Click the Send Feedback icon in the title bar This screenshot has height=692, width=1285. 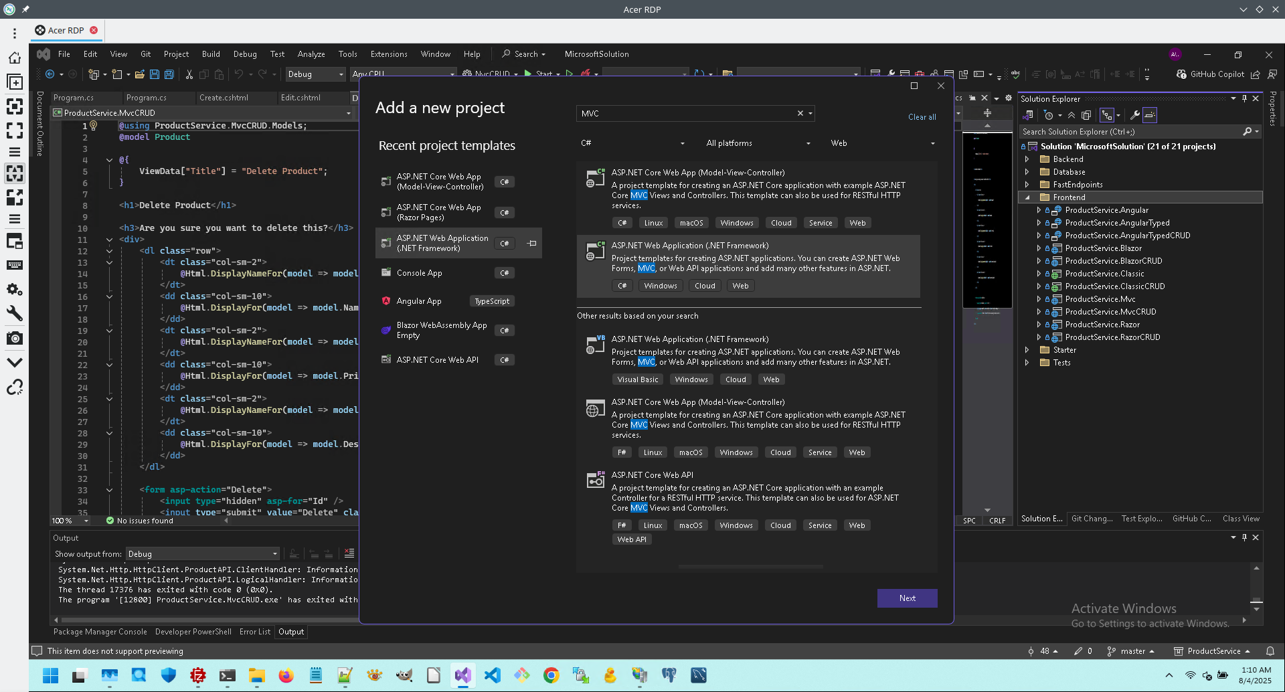1272,74
